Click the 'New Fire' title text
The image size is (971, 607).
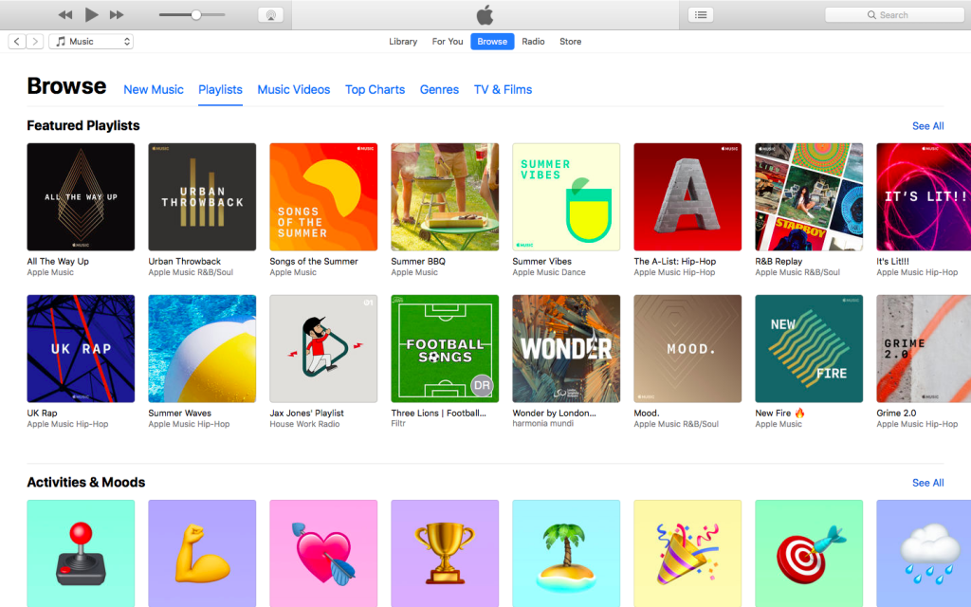773,414
